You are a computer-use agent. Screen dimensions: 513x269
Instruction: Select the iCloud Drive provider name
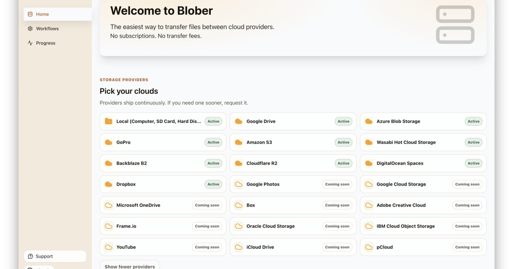point(260,247)
